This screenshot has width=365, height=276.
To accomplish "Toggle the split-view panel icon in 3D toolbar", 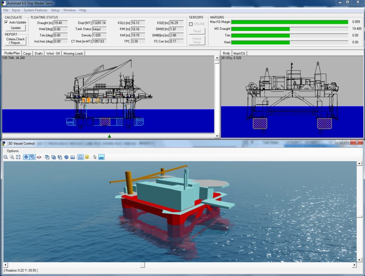I will click(73, 157).
